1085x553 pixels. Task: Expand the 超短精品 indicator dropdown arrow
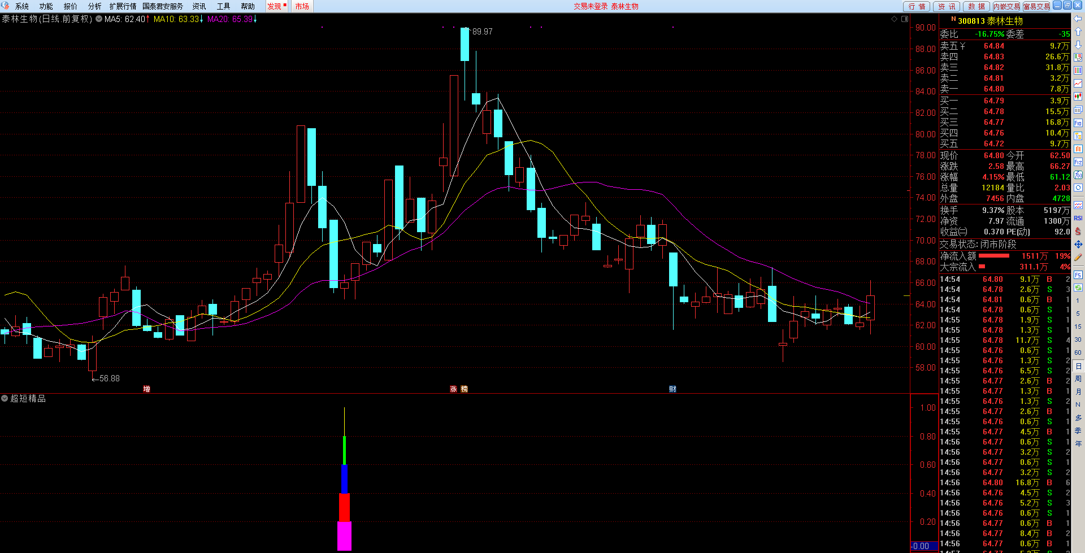click(x=5, y=398)
